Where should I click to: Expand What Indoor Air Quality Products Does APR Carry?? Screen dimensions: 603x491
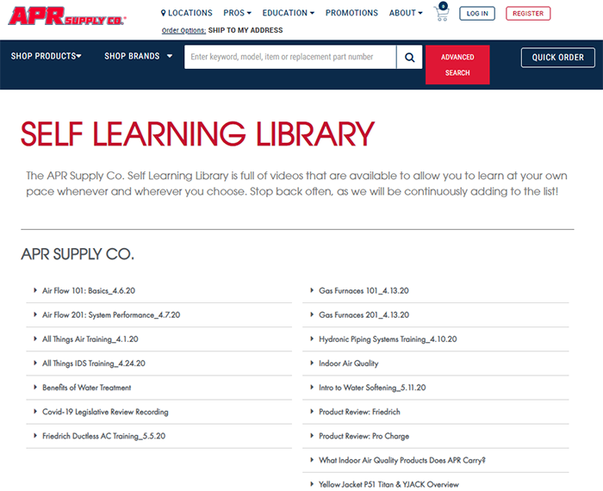435,461
